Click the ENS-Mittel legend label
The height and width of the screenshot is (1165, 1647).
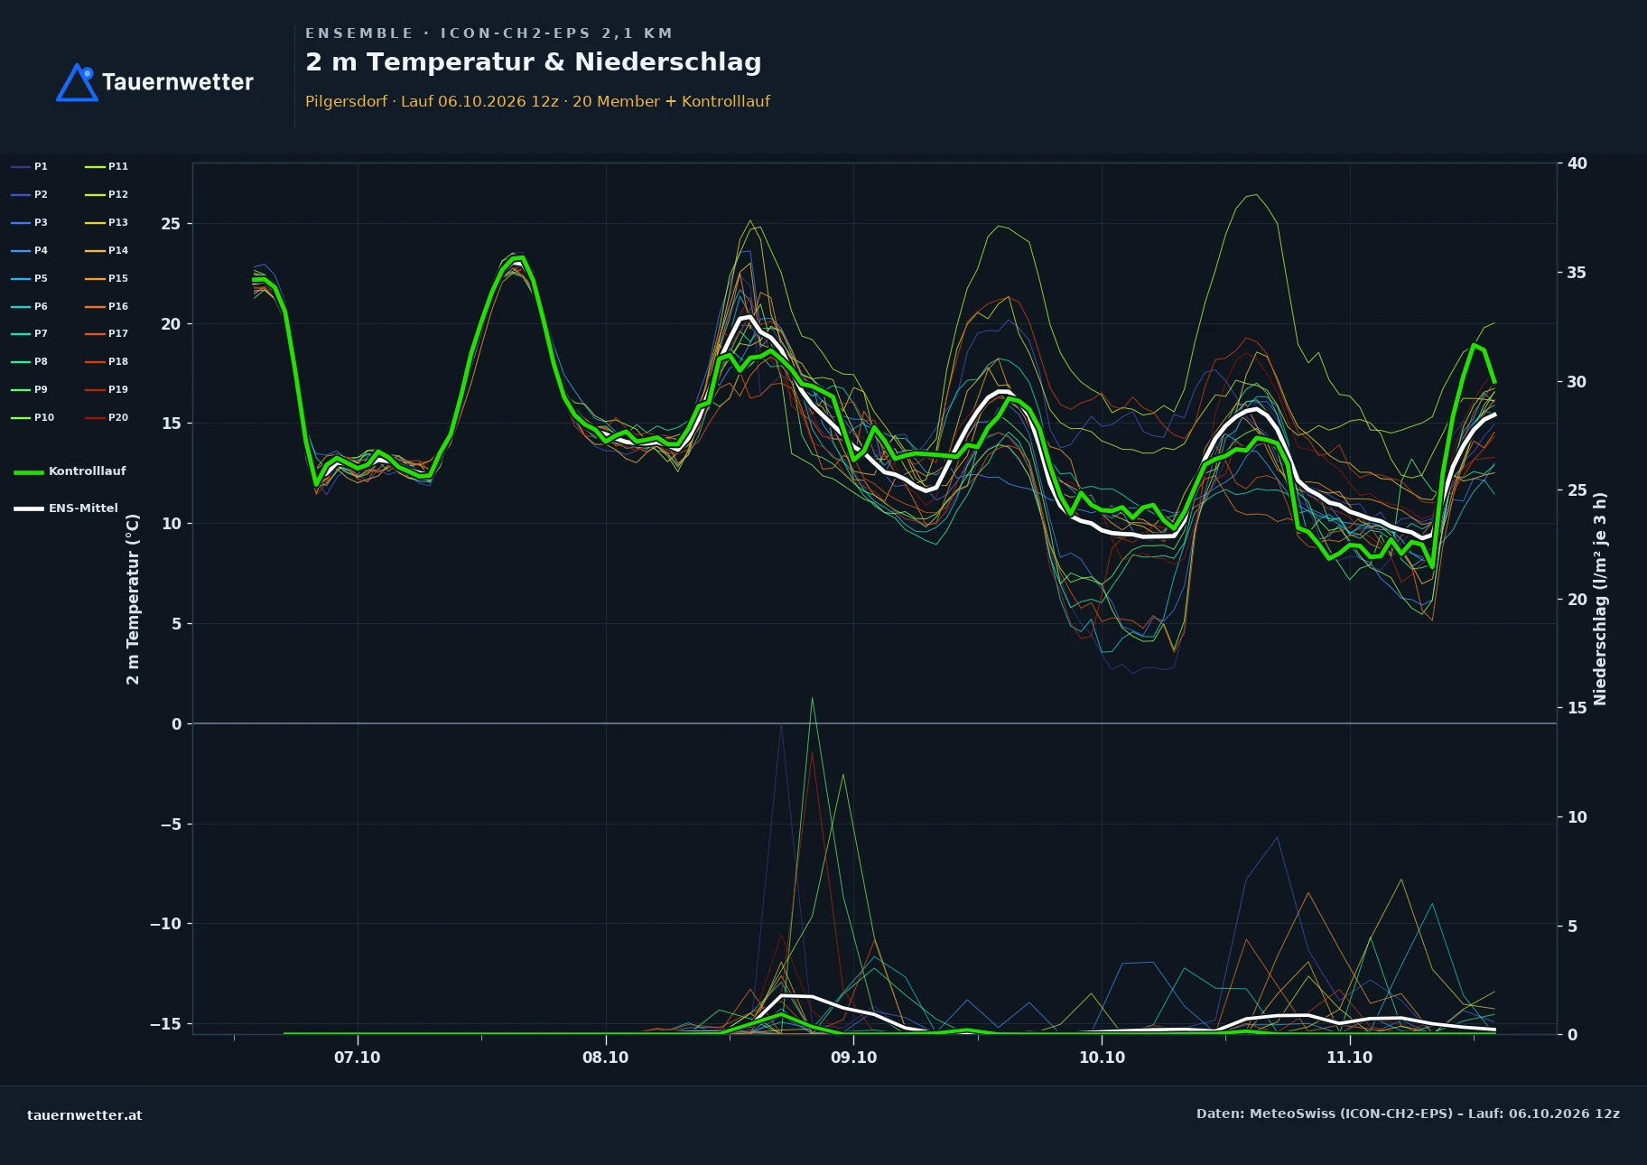(x=83, y=508)
